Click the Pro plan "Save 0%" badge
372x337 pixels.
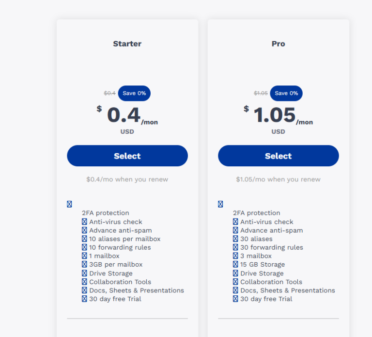(286, 93)
